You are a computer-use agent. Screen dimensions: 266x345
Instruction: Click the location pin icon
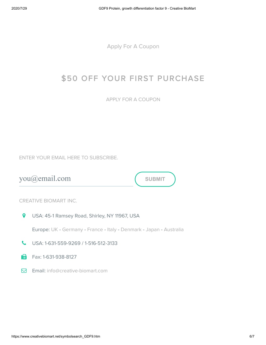(24, 216)
